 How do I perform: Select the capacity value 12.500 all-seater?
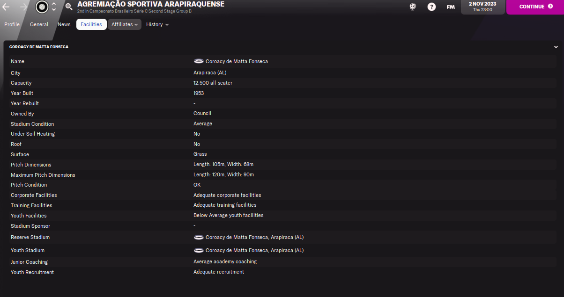213,83
